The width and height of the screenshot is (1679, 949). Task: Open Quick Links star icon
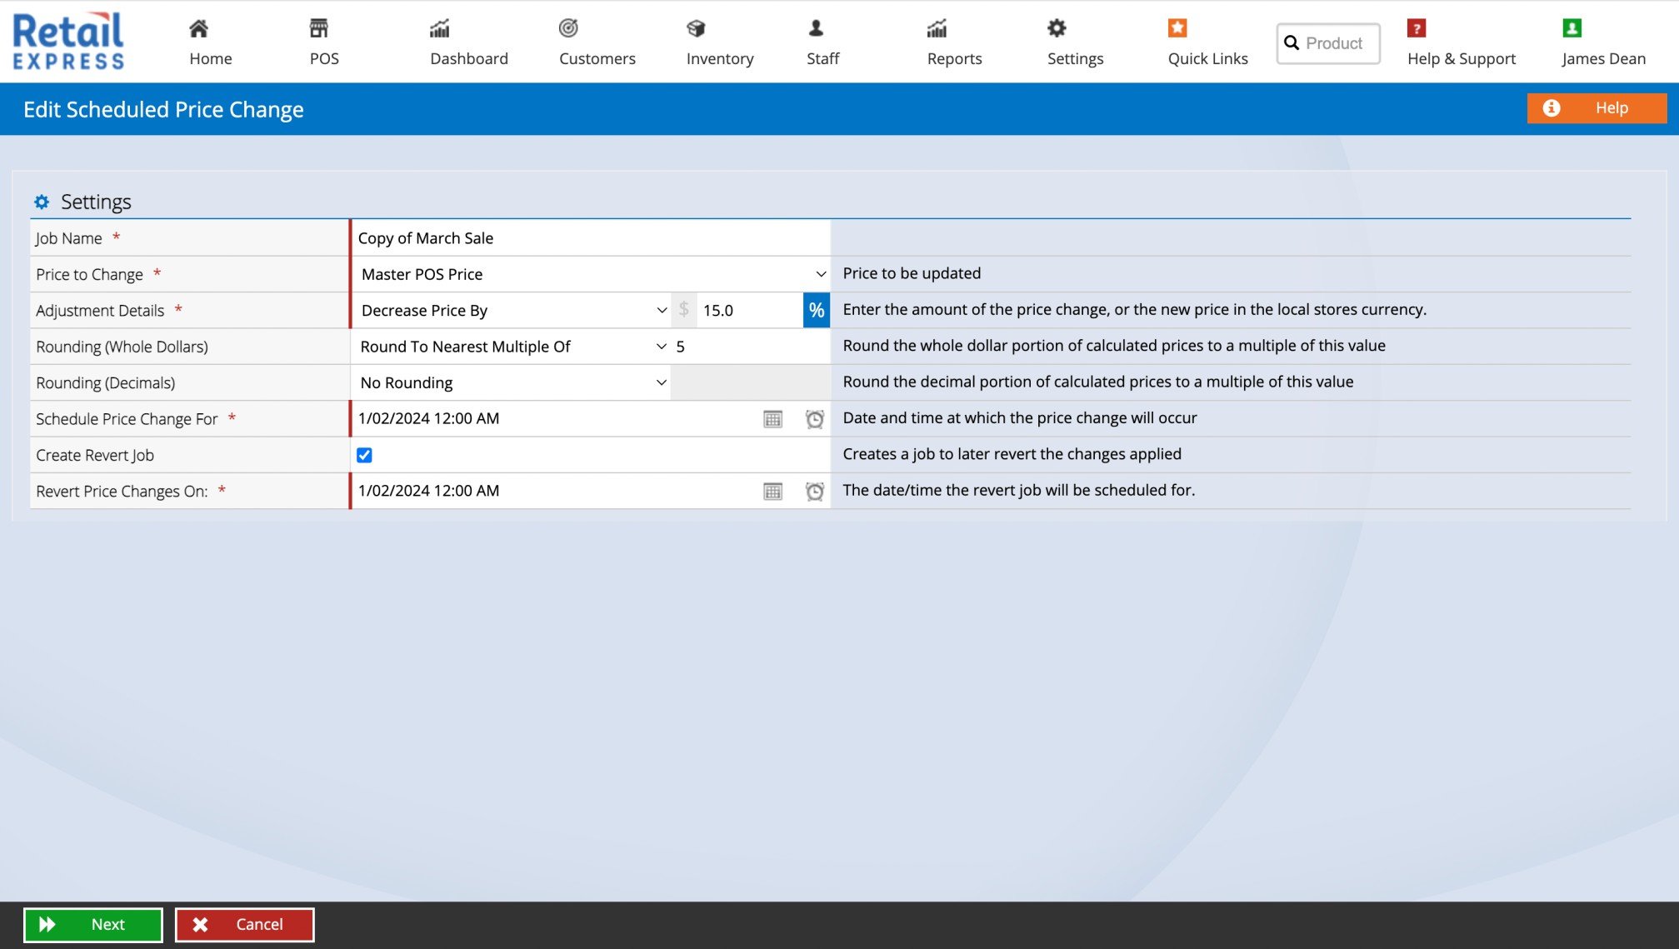tap(1177, 28)
